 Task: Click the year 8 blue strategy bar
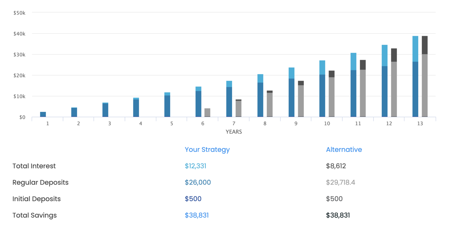[x=260, y=96]
